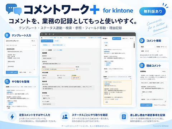Close the コメントテンプレート card

[x=33, y=41]
